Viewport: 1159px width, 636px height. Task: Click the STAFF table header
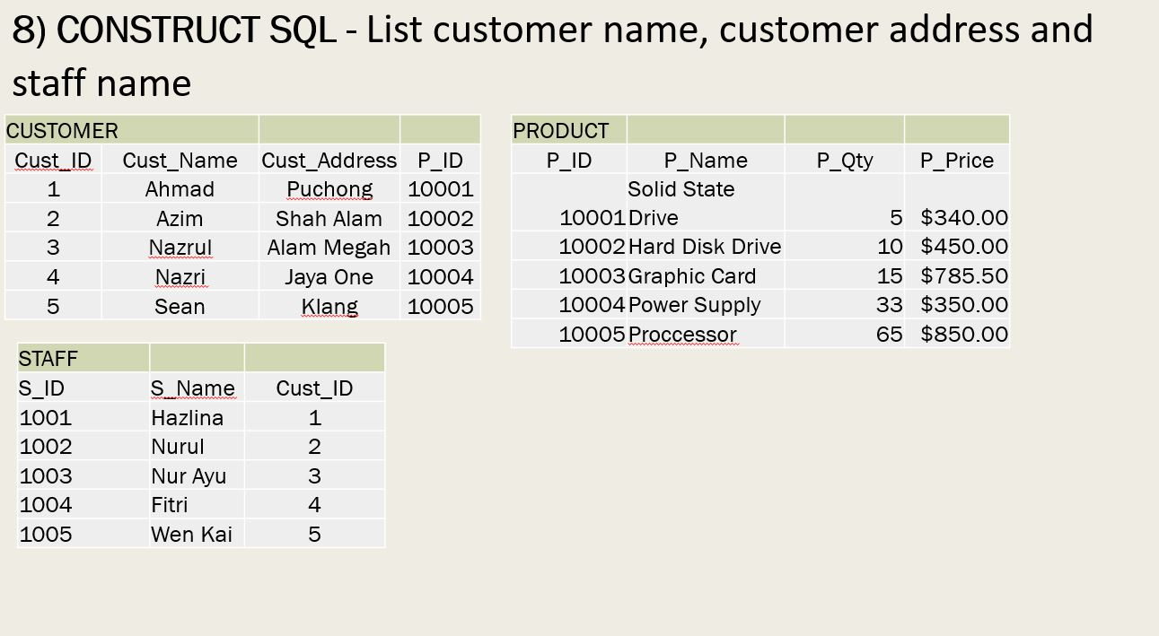tap(48, 358)
